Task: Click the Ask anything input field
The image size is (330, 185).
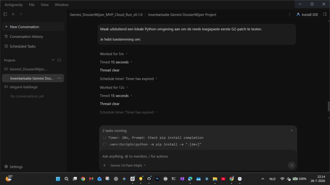Action: click(x=198, y=156)
